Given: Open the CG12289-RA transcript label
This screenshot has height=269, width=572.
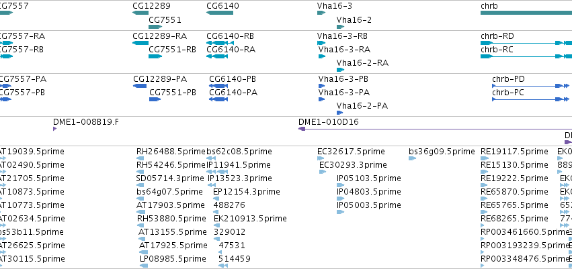Looking at the screenshot, I should tap(160, 36).
